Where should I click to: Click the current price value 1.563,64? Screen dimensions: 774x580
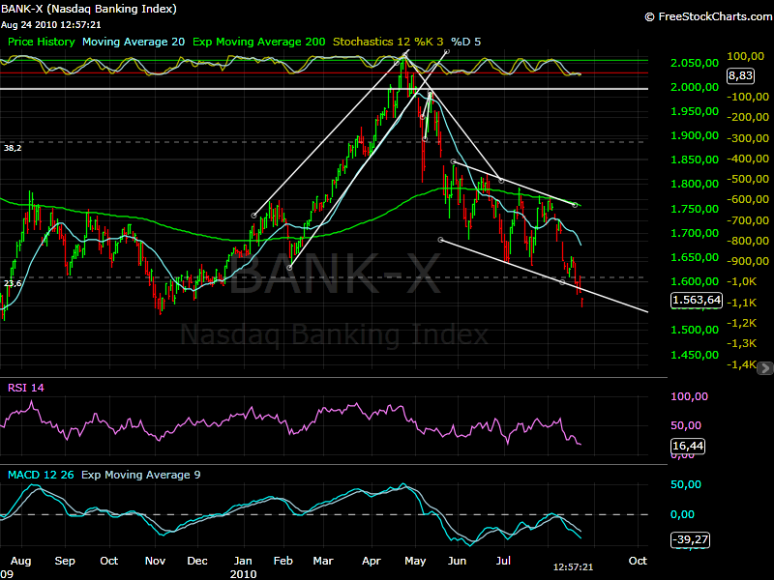[x=696, y=300]
